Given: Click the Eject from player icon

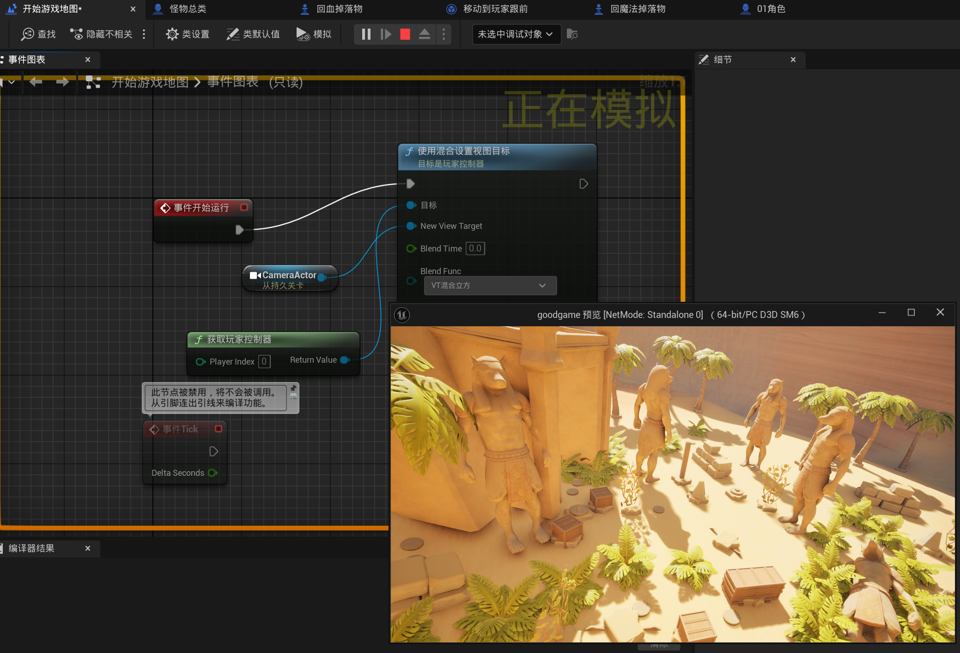Looking at the screenshot, I should pyautogui.click(x=424, y=34).
